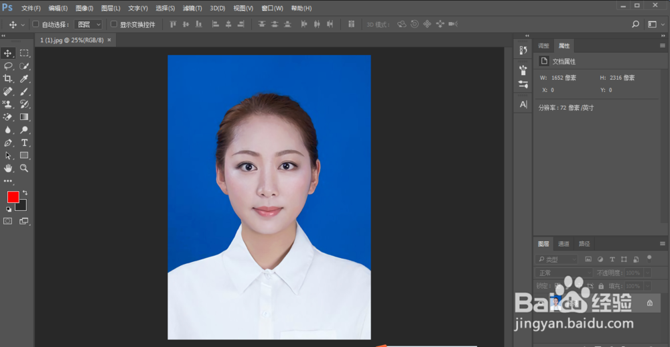The height and width of the screenshot is (347, 670).
Task: Open the 滤镜(T) menu
Action: click(192, 8)
